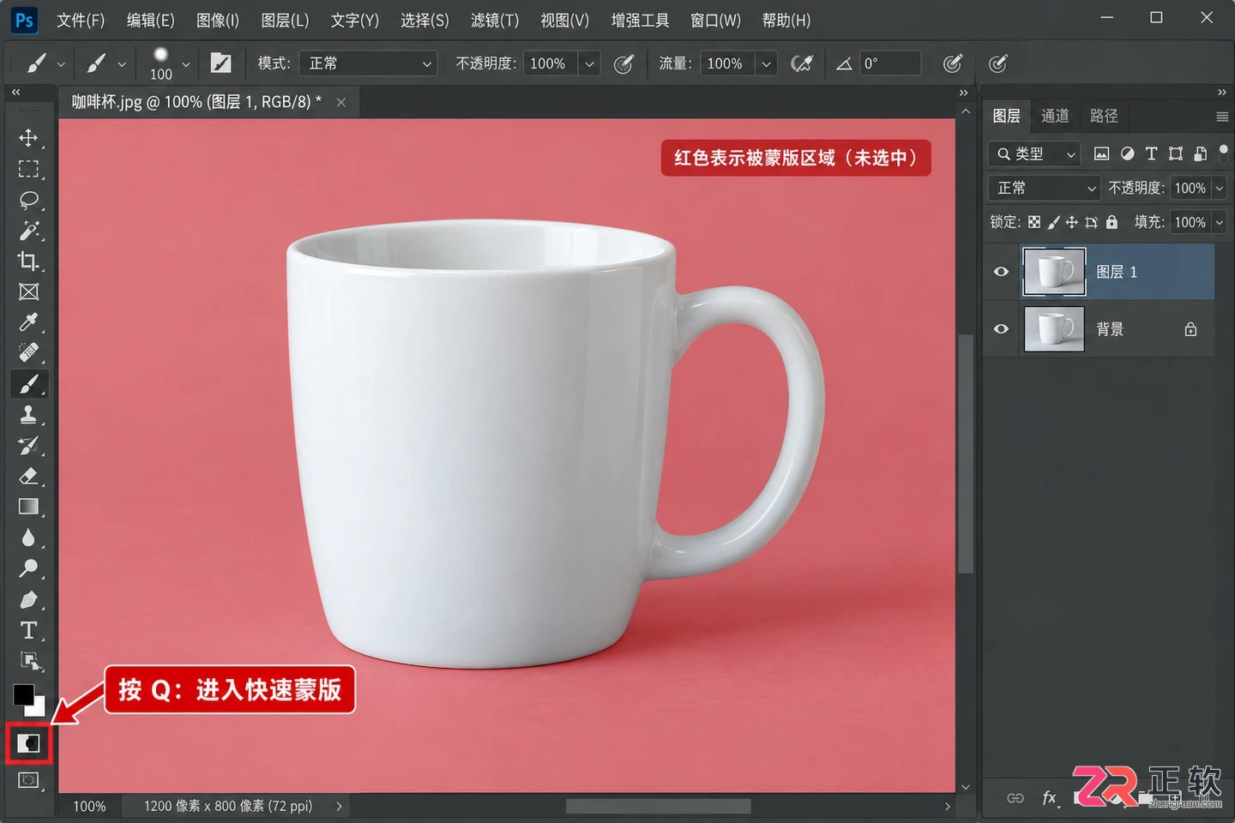Click the 图层 1 layer thumbnail
This screenshot has height=823, width=1235.
(x=1054, y=272)
